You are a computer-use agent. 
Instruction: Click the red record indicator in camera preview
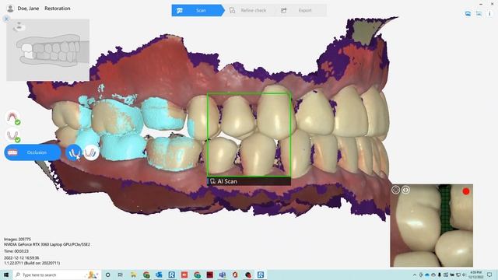point(466,191)
